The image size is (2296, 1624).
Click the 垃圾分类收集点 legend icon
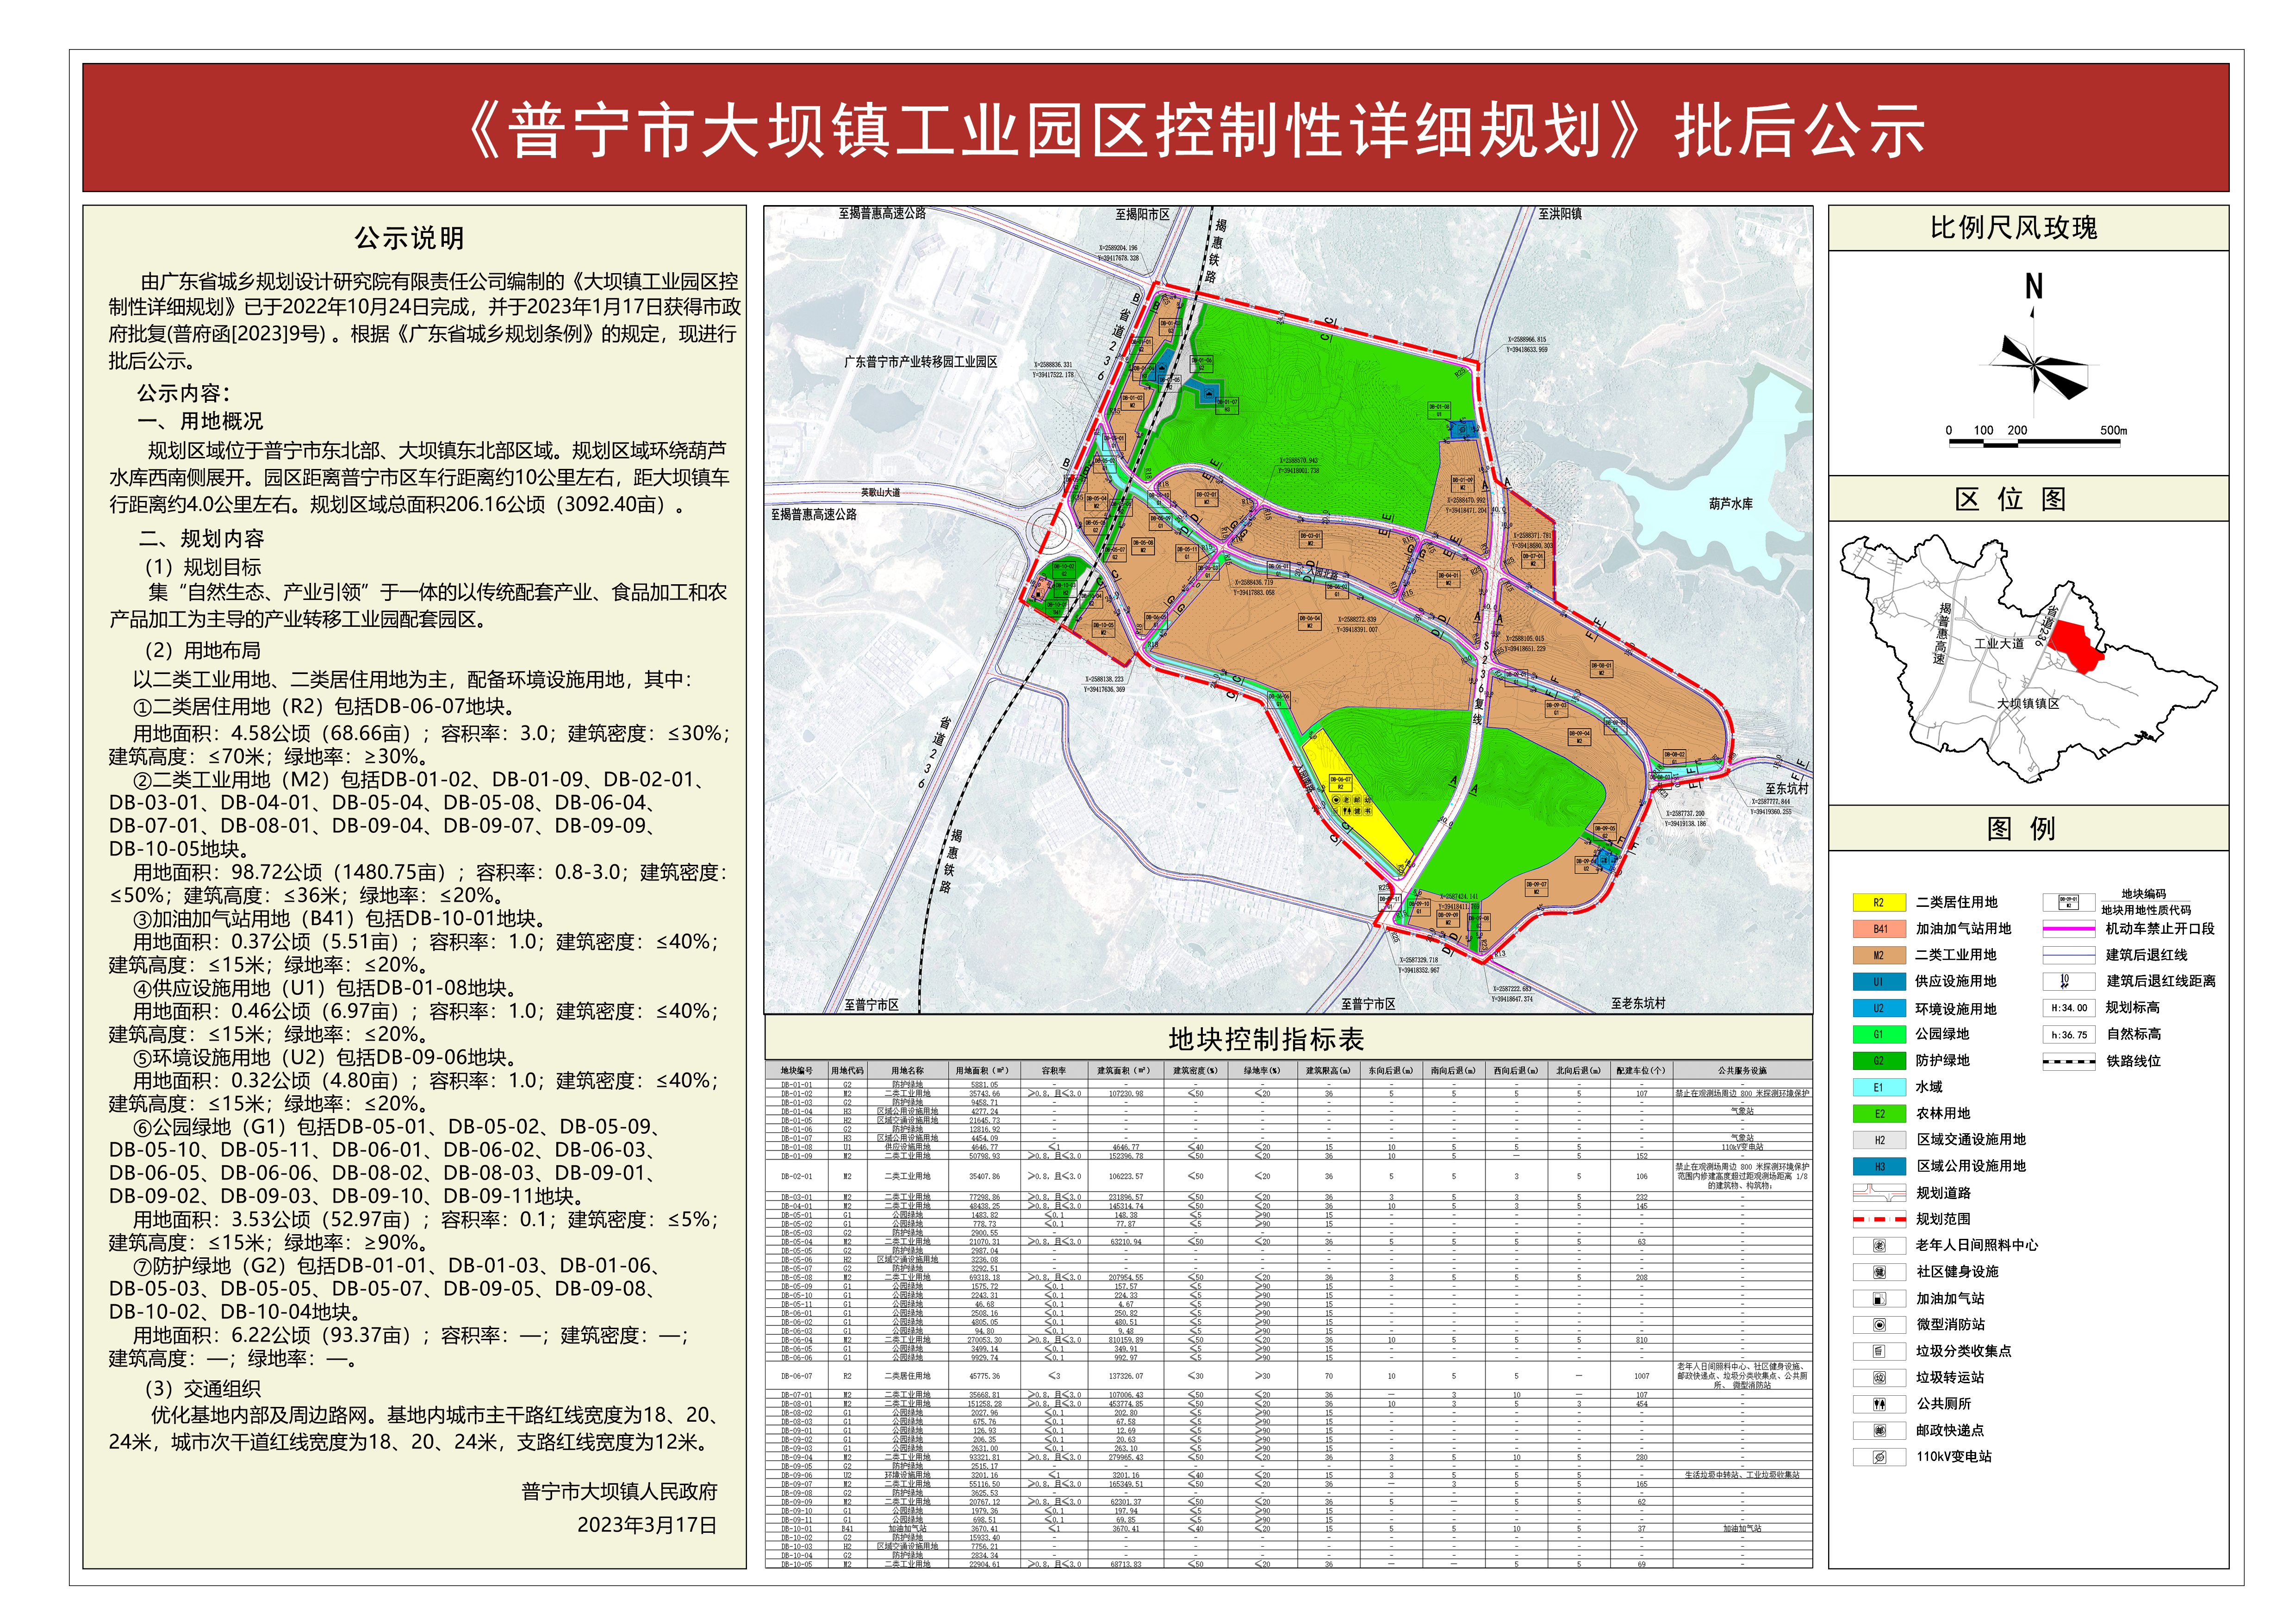coord(1879,1351)
